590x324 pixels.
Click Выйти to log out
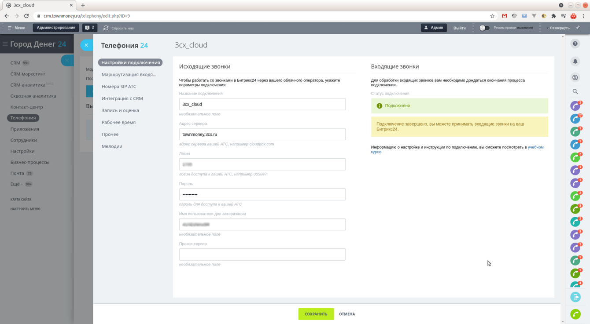(460, 28)
